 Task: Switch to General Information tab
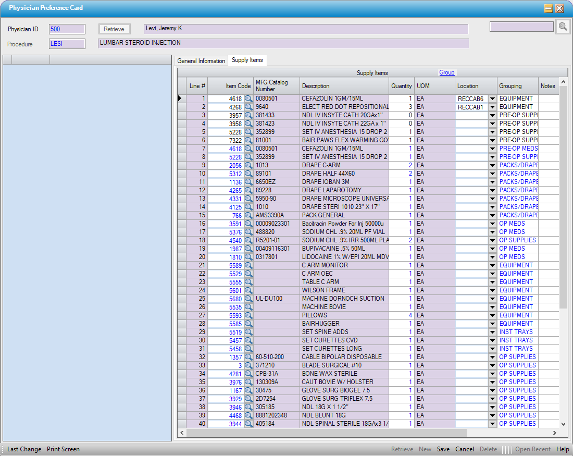pyautogui.click(x=201, y=61)
